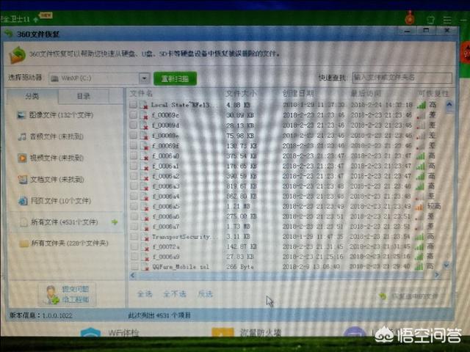This screenshot has width=470, height=352.
Task: Click the green 重新扫描 rescan button
Action: [176, 78]
